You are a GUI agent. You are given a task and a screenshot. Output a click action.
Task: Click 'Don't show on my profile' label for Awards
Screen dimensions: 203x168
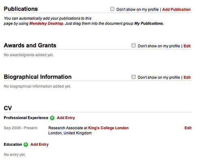point(159,46)
